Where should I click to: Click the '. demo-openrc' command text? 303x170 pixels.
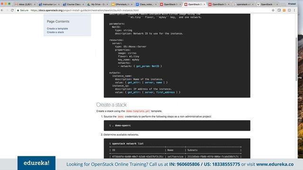(121, 126)
